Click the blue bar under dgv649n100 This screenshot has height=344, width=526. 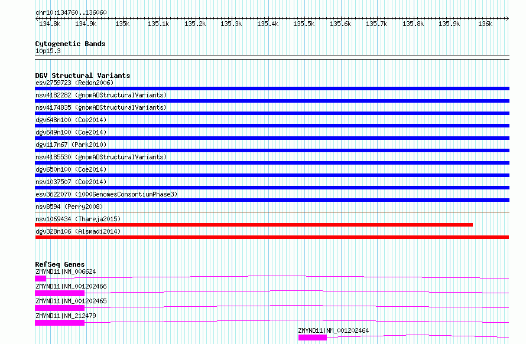click(x=272, y=138)
